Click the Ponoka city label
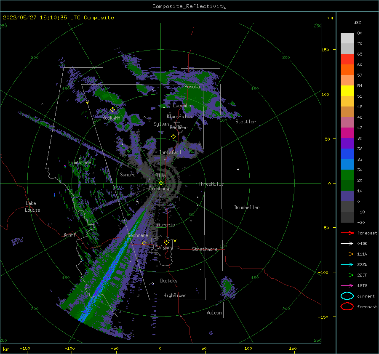 (192, 87)
